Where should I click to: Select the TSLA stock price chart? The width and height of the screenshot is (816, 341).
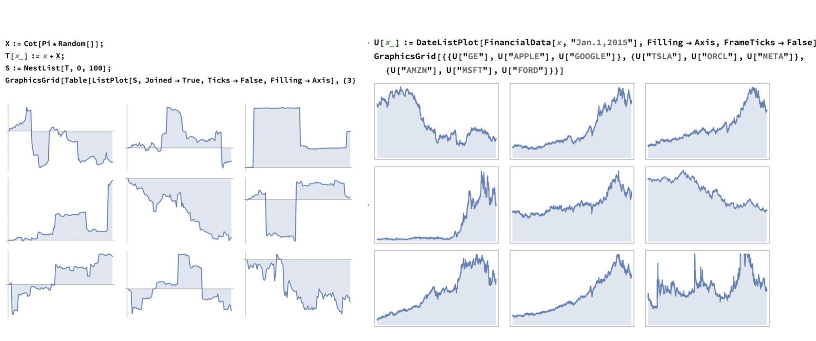pos(436,205)
